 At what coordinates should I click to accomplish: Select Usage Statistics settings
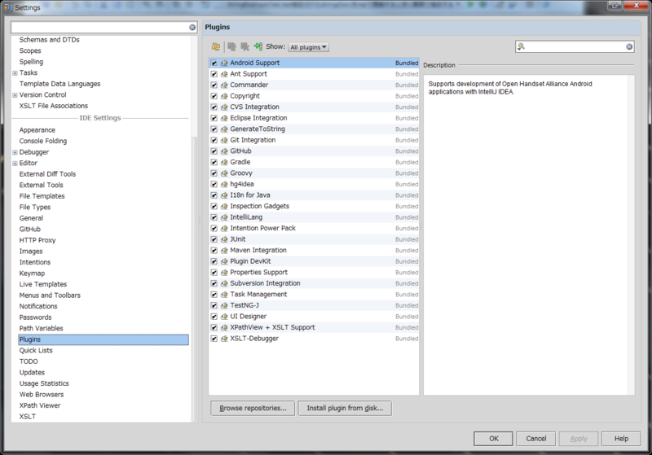[44, 383]
